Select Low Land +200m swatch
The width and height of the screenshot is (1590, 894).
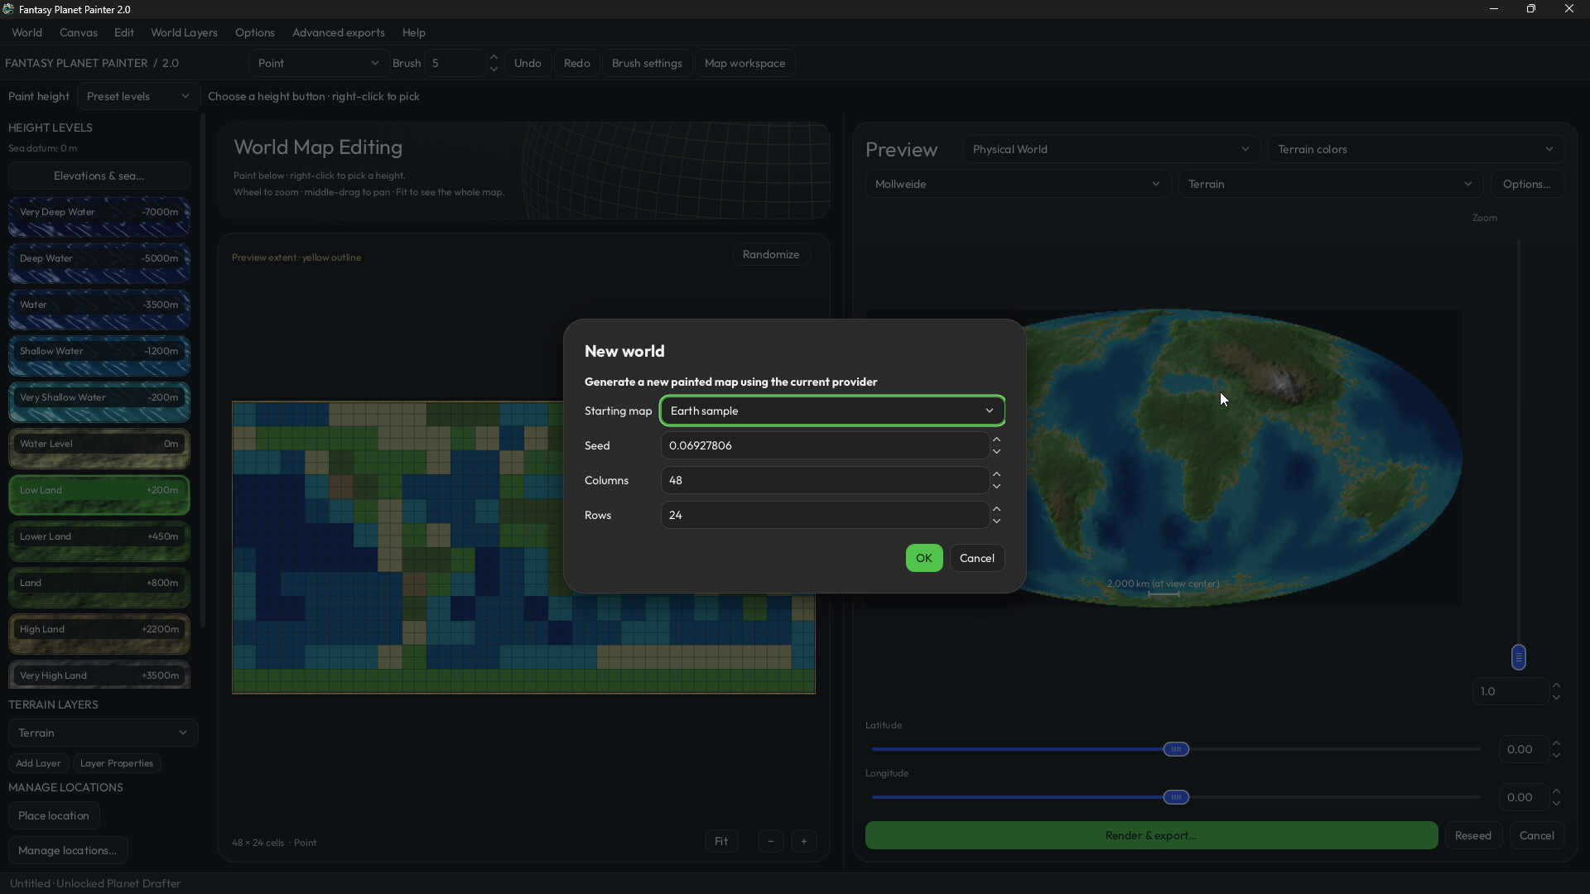99,495
